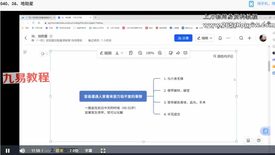
Task: Star the 36、地劫星 document as favorite
Action: pos(51,36)
